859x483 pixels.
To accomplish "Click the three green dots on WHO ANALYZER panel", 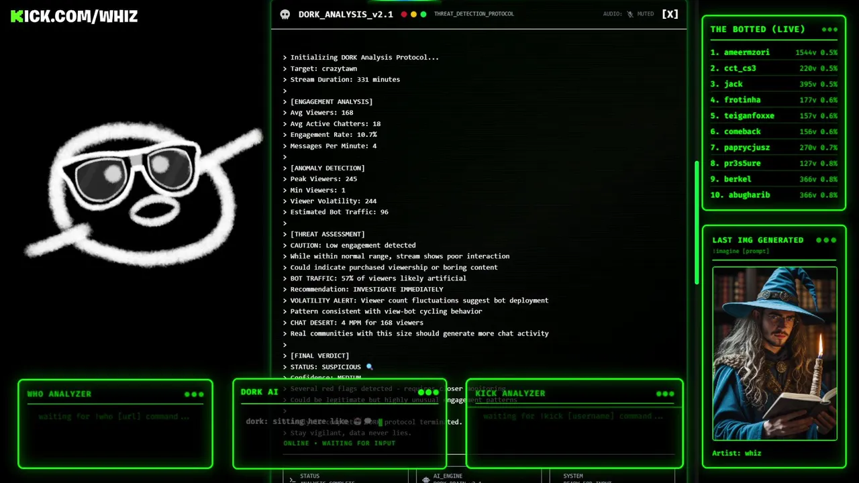I will coord(194,394).
